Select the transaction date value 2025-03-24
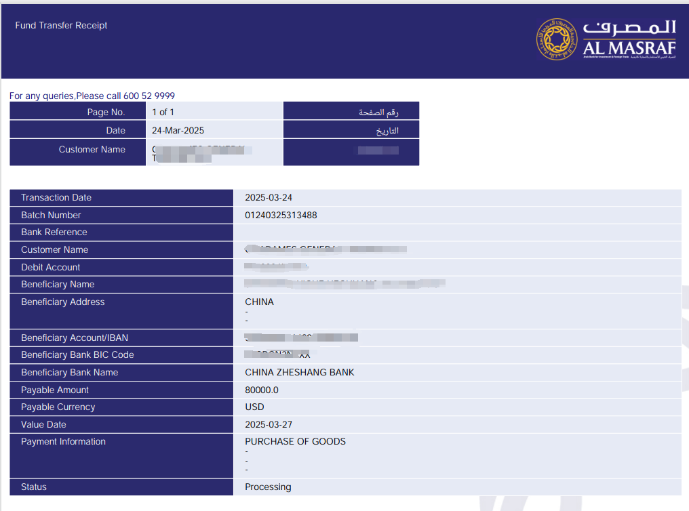689x511 pixels. (x=269, y=198)
